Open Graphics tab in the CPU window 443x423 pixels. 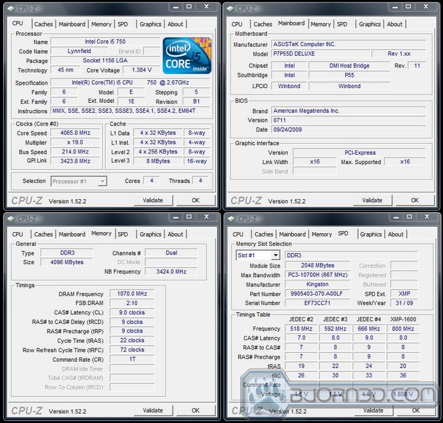[x=150, y=24]
